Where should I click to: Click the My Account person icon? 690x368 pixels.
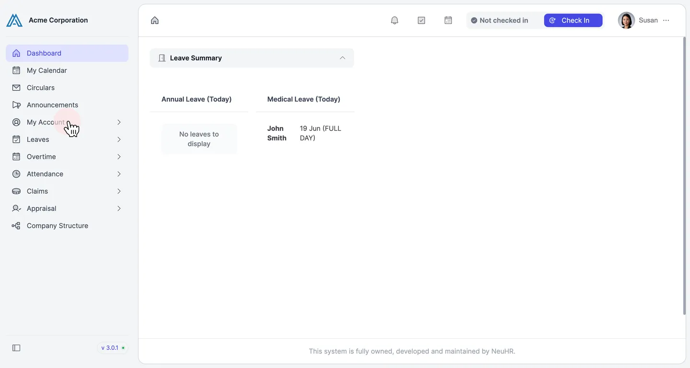[x=16, y=122]
